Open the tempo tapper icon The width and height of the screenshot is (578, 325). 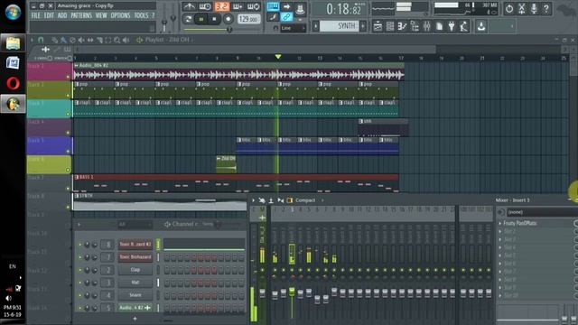[463, 26]
